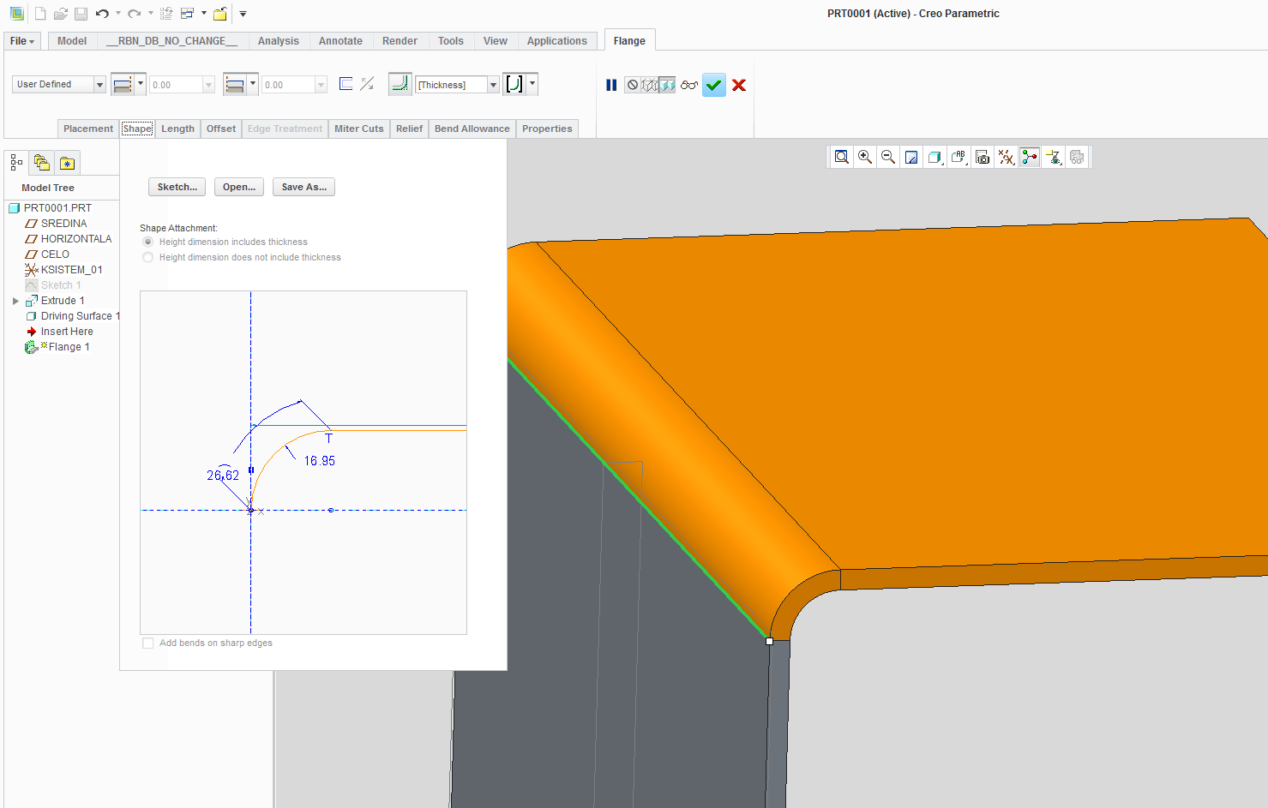Open the File menu dropdown
Image resolution: width=1268 pixels, height=808 pixels.
(22, 41)
